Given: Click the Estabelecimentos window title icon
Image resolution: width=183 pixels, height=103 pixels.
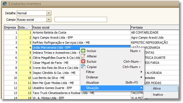Looking at the screenshot, I should (x=5, y=4).
